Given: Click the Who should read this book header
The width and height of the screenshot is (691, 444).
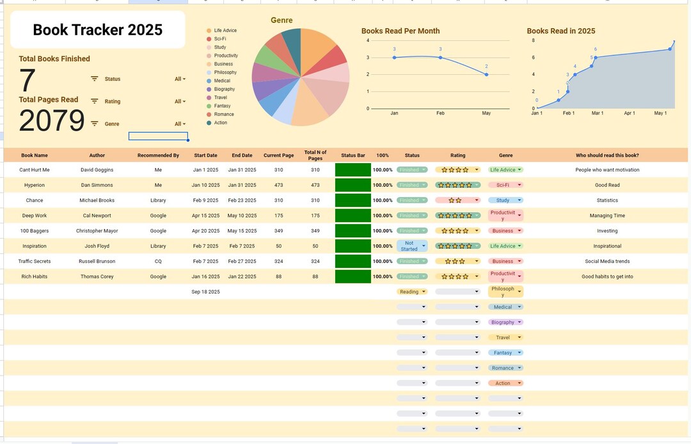Looking at the screenshot, I should tap(607, 155).
